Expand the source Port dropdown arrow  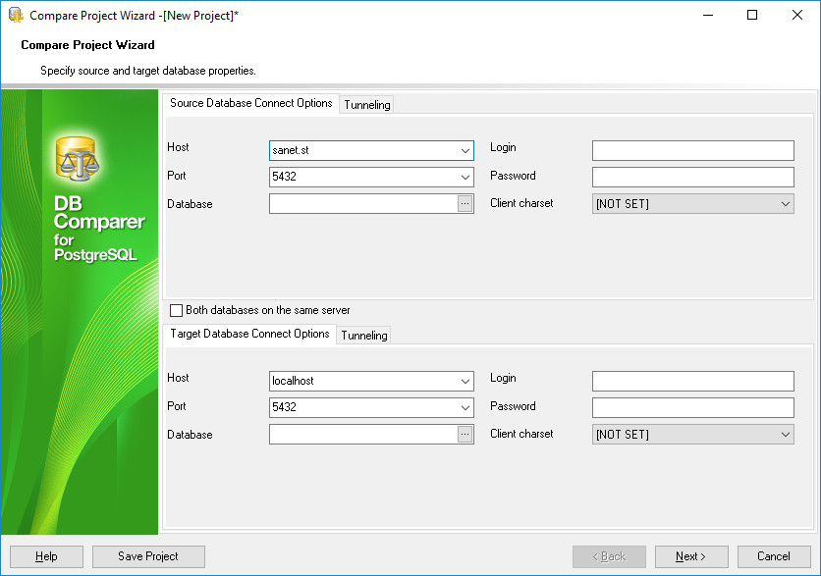point(465,177)
